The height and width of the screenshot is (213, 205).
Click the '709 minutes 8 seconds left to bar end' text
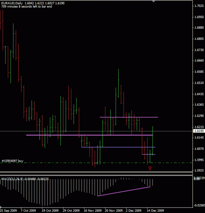point(27,6)
